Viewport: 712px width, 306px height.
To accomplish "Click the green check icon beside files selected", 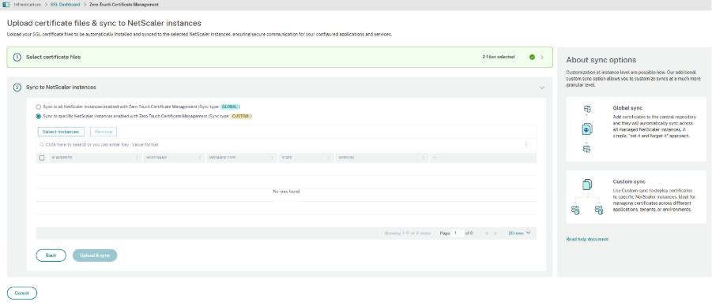I will (x=532, y=57).
